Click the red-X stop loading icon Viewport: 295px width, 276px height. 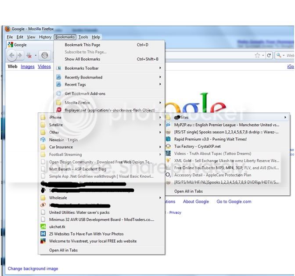click(x=29, y=55)
